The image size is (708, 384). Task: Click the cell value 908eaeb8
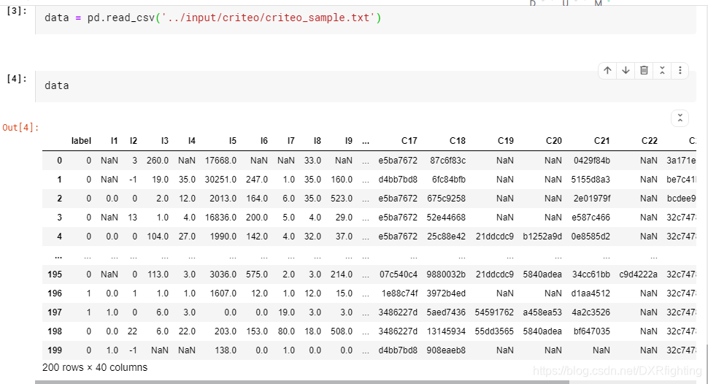click(446, 350)
